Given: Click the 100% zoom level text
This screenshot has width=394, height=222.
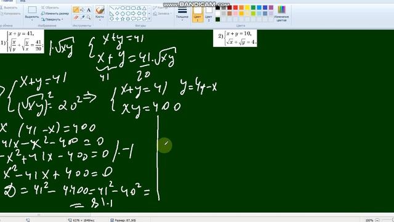Looking at the screenshot, I should [x=369, y=220].
